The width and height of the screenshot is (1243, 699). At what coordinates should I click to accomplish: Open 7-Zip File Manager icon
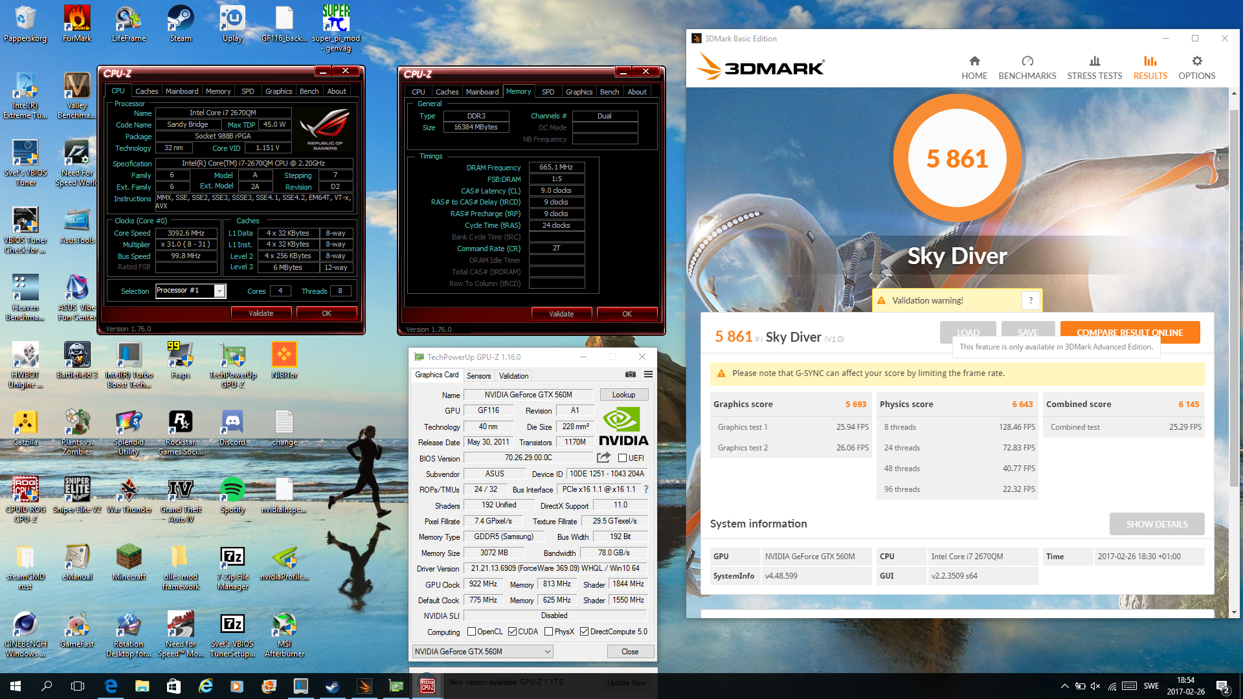click(232, 567)
